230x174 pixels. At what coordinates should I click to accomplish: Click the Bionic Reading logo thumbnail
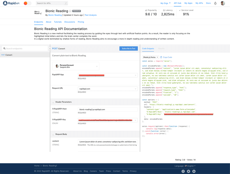[x=38, y=13]
